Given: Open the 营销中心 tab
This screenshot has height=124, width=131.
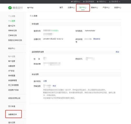Looking at the screenshot, I should point(94,8).
